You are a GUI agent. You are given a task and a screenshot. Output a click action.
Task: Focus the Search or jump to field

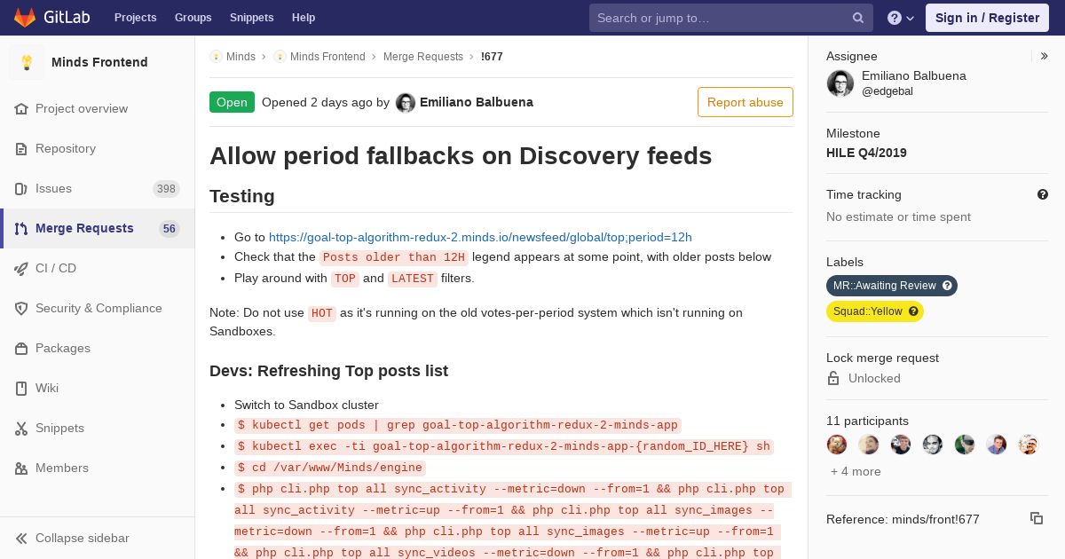pos(722,18)
